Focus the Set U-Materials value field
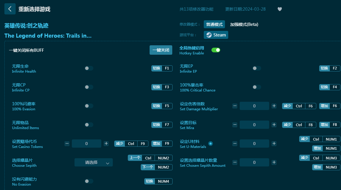341x190 pixels. pos(254,144)
